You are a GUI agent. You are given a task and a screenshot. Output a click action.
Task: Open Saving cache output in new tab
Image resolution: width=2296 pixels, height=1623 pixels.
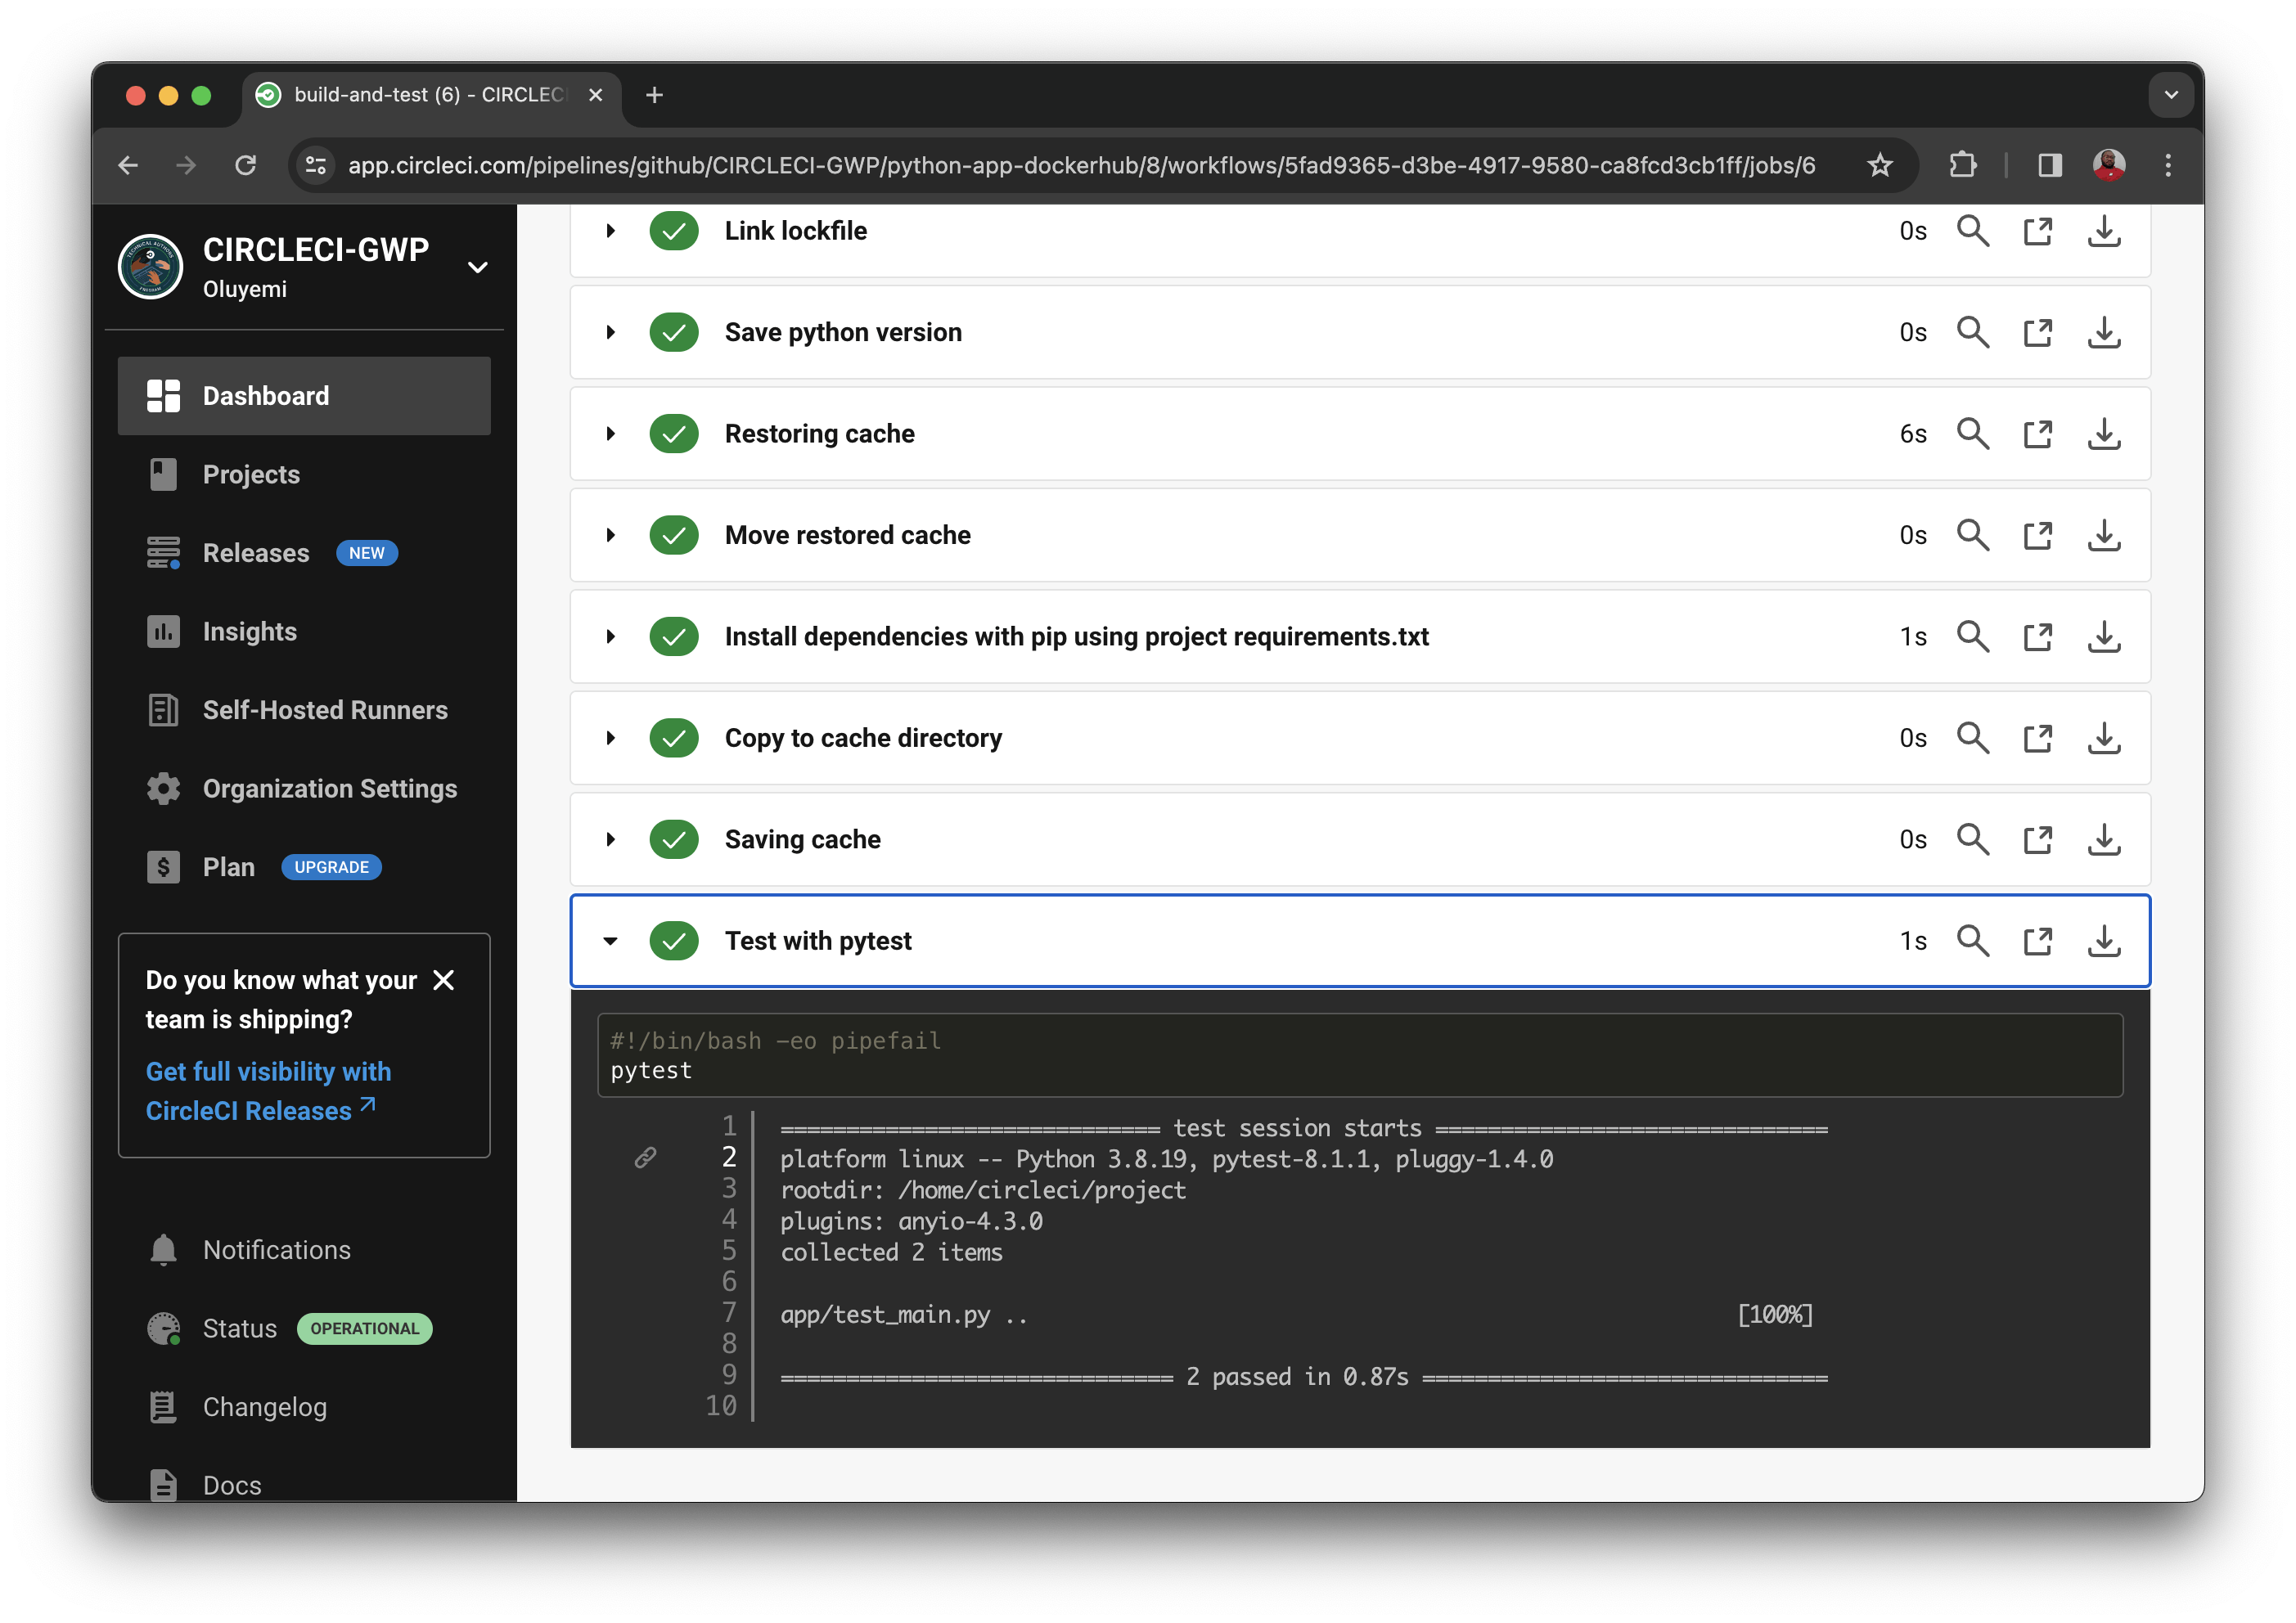click(x=2038, y=839)
